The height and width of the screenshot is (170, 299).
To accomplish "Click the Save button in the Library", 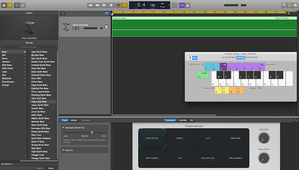I will coord(51,168).
